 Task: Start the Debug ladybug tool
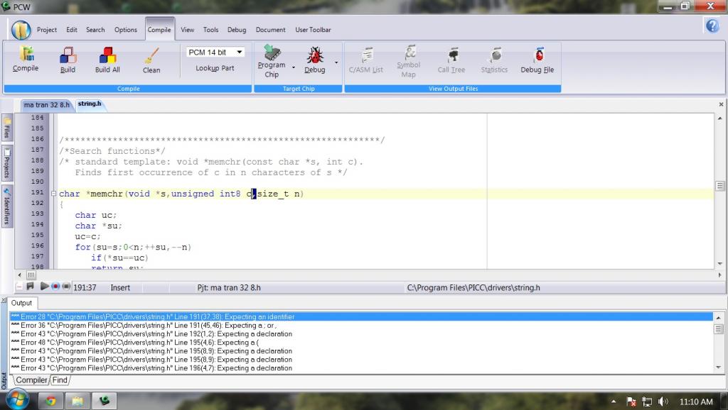[x=315, y=60]
